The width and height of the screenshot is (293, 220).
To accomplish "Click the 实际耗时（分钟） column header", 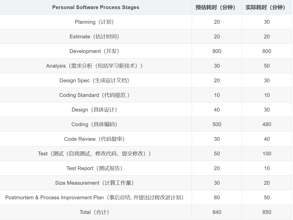I will (x=266, y=7).
